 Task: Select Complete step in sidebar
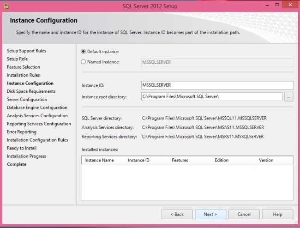(x=17, y=164)
